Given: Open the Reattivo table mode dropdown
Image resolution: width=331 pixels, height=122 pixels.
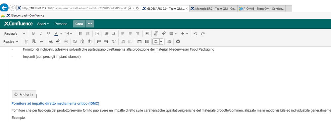Looking at the screenshot, I should 11,42.
